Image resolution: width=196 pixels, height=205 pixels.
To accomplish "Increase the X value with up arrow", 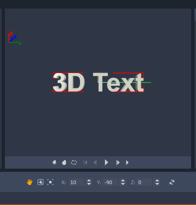I will [89, 180].
